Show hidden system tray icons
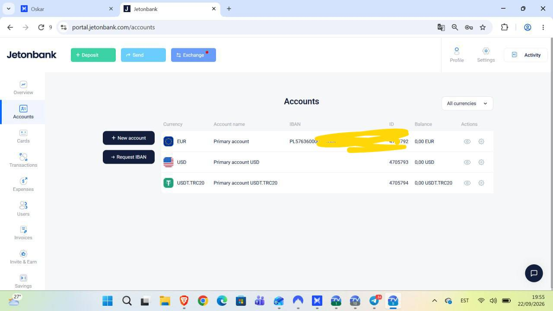The image size is (553, 311). (x=434, y=301)
